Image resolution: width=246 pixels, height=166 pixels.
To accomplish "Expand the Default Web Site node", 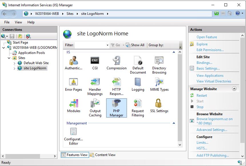I will coord(15,63).
